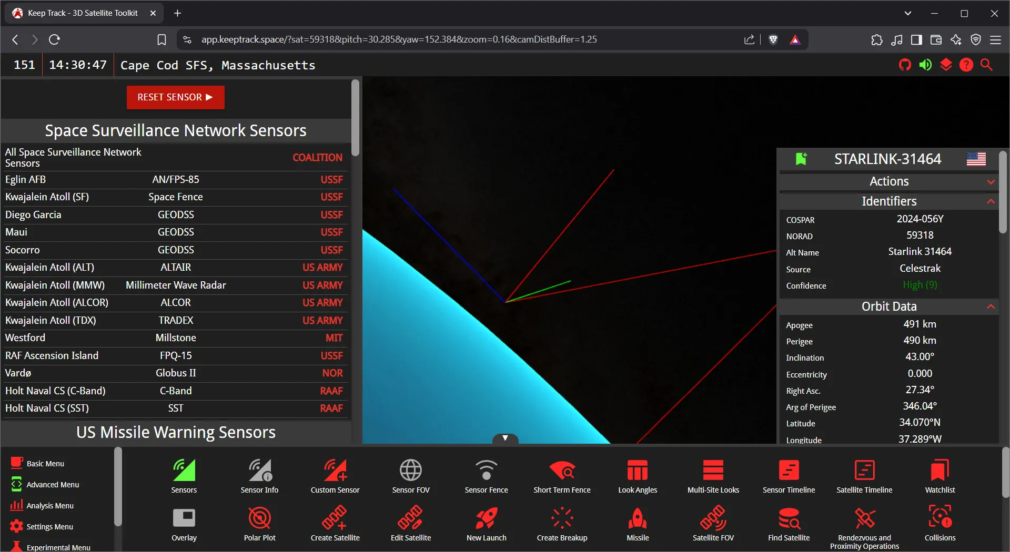Open the Custom Sensor tool

point(335,476)
